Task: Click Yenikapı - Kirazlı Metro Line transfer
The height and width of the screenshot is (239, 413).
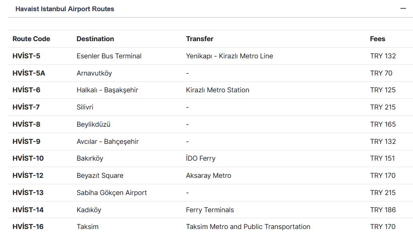Action: point(229,56)
